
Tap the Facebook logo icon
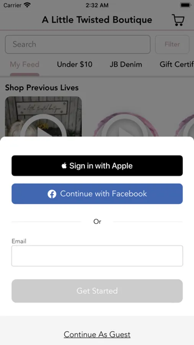(52, 194)
